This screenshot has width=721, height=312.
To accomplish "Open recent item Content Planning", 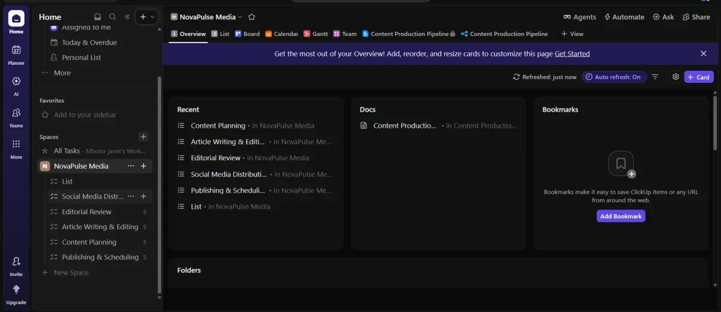I will [218, 125].
